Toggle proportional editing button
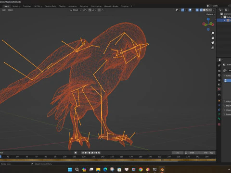The height and width of the screenshot is (173, 231). [x=99, y=10]
